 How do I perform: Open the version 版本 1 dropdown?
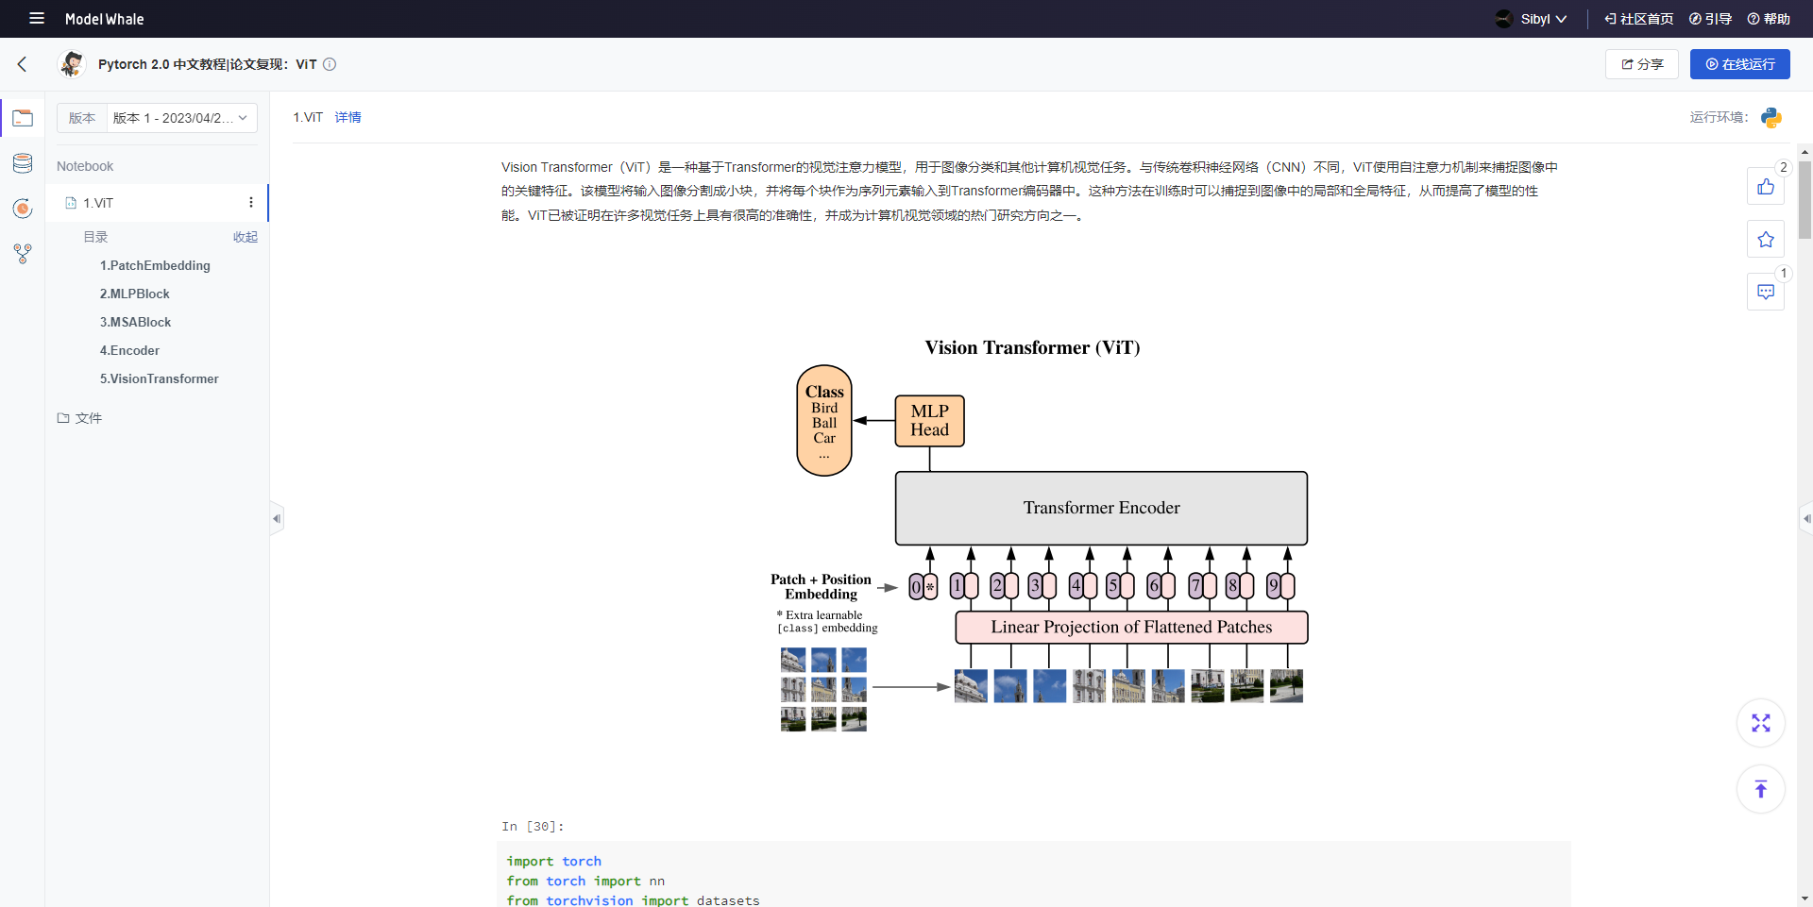click(180, 117)
